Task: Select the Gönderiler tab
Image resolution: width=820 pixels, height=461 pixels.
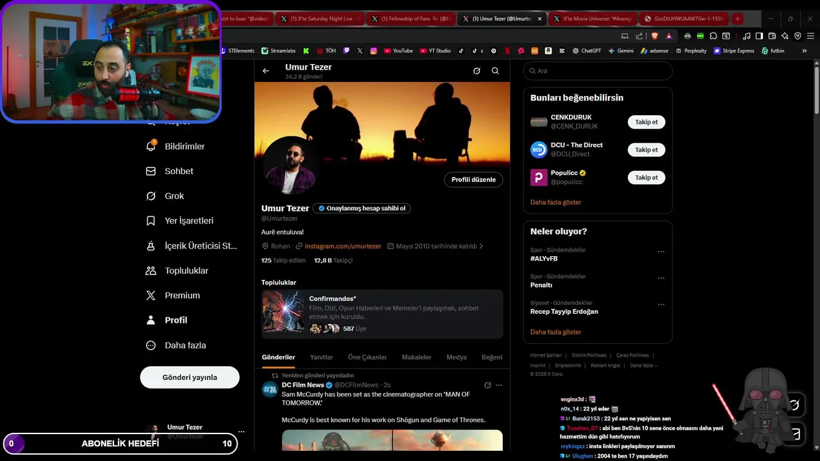Action: point(278,357)
